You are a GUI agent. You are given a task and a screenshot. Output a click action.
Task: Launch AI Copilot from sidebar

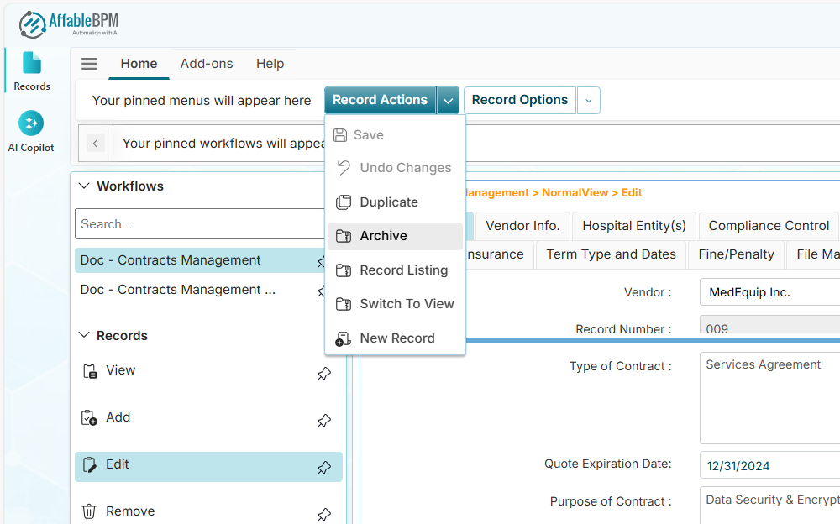coord(31,131)
